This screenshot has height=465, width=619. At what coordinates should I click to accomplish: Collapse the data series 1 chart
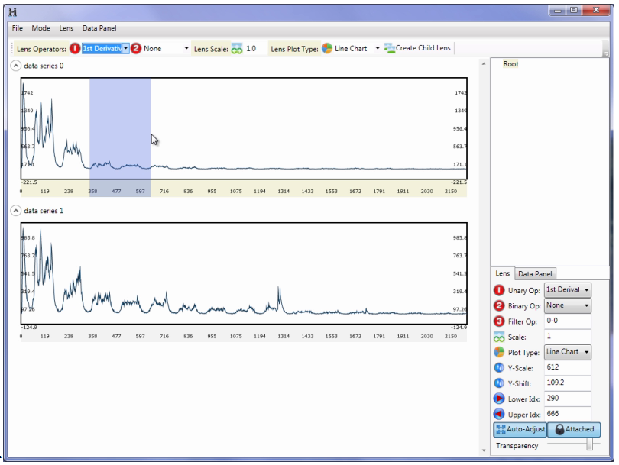pos(15,211)
